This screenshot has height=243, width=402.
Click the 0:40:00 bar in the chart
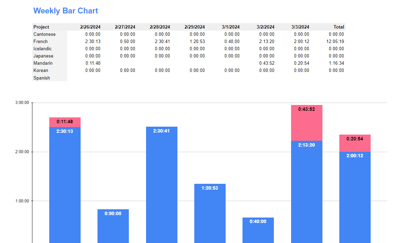(x=258, y=231)
